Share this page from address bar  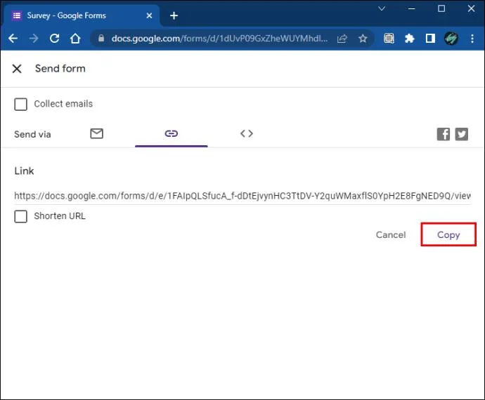click(x=342, y=39)
